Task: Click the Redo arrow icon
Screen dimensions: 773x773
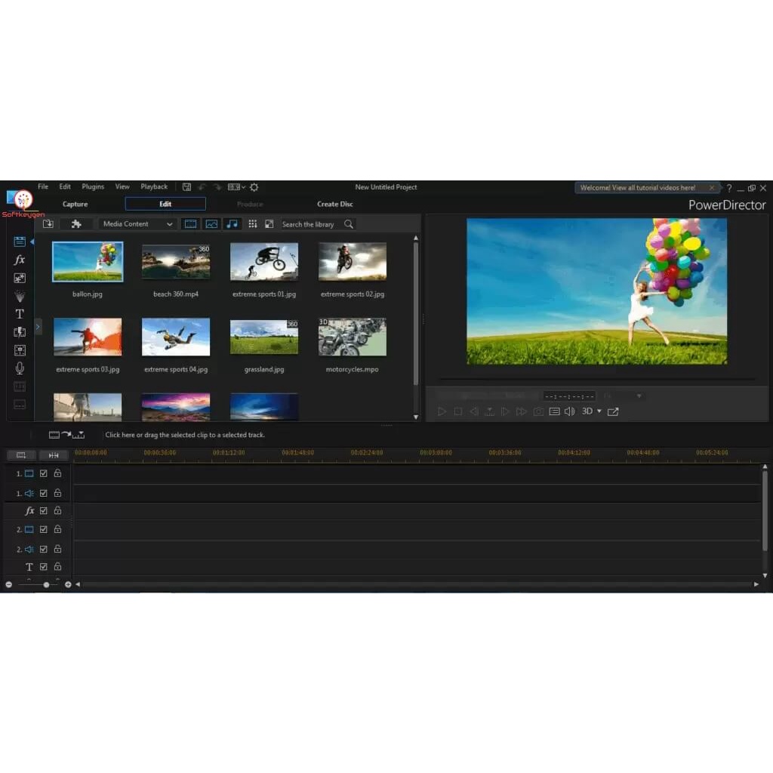Action: tap(217, 187)
